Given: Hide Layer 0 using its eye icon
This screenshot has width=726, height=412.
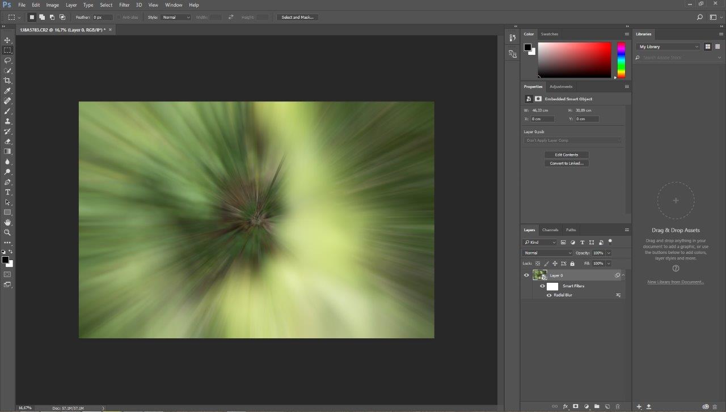Looking at the screenshot, I should point(526,275).
